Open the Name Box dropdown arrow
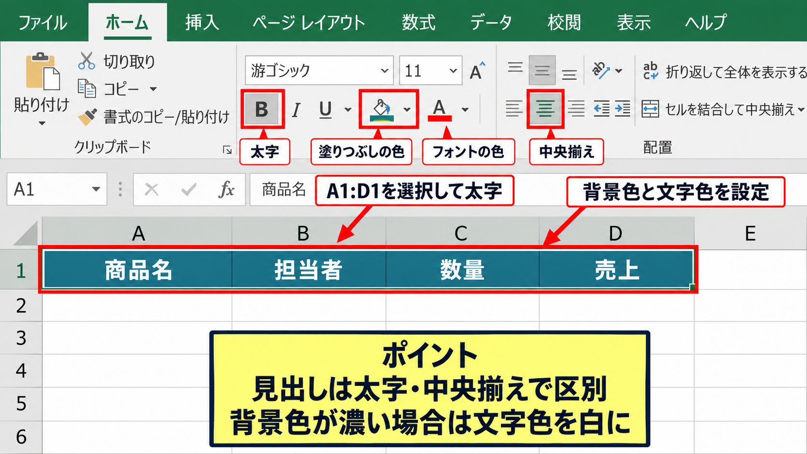This screenshot has width=807, height=454. [x=96, y=189]
